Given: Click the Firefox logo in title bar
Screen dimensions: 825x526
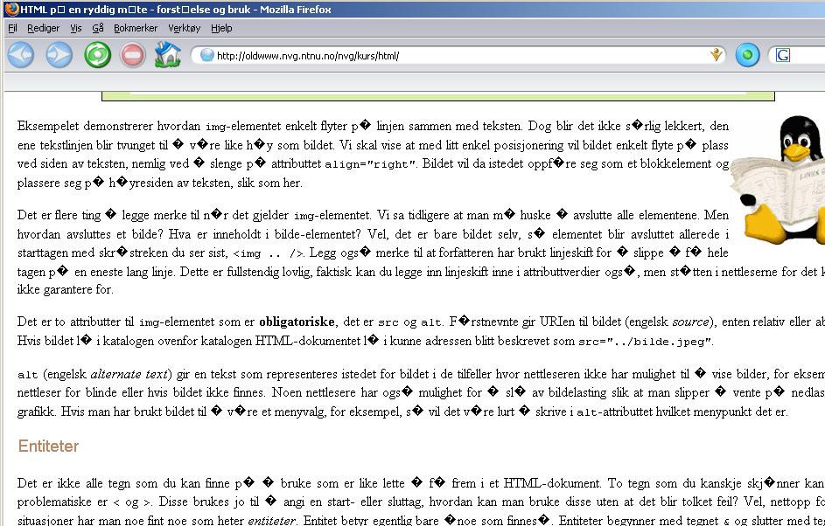Looking at the screenshot, I should pos(10,9).
